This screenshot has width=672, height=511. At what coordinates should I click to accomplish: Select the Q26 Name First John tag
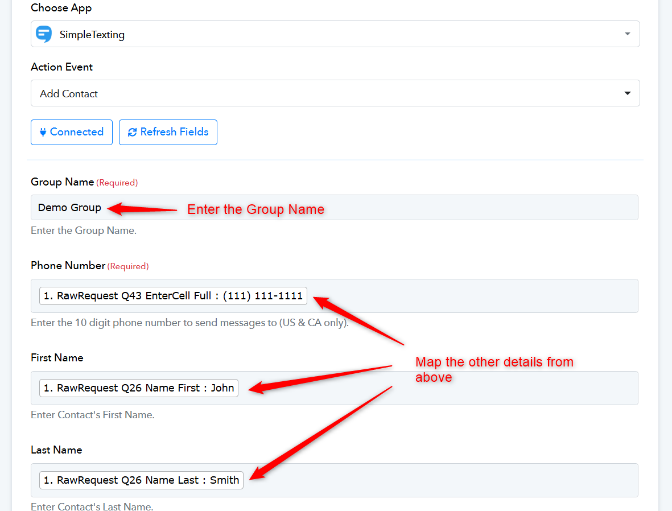139,388
